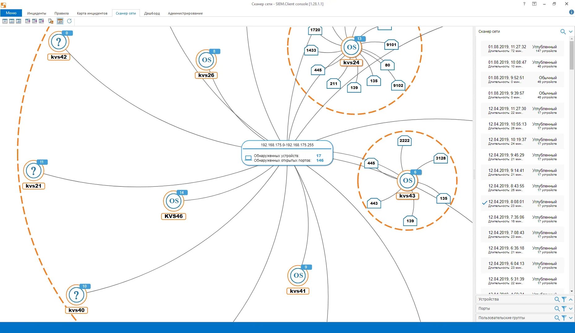575x333 pixels.
Task: Click the calendar 23 date toolbar icon
Action: 60,21
